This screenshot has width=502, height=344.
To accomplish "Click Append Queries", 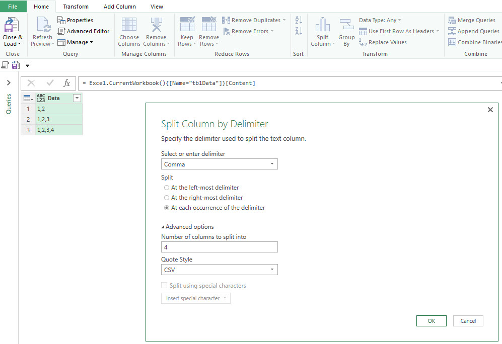I will click(x=473, y=31).
